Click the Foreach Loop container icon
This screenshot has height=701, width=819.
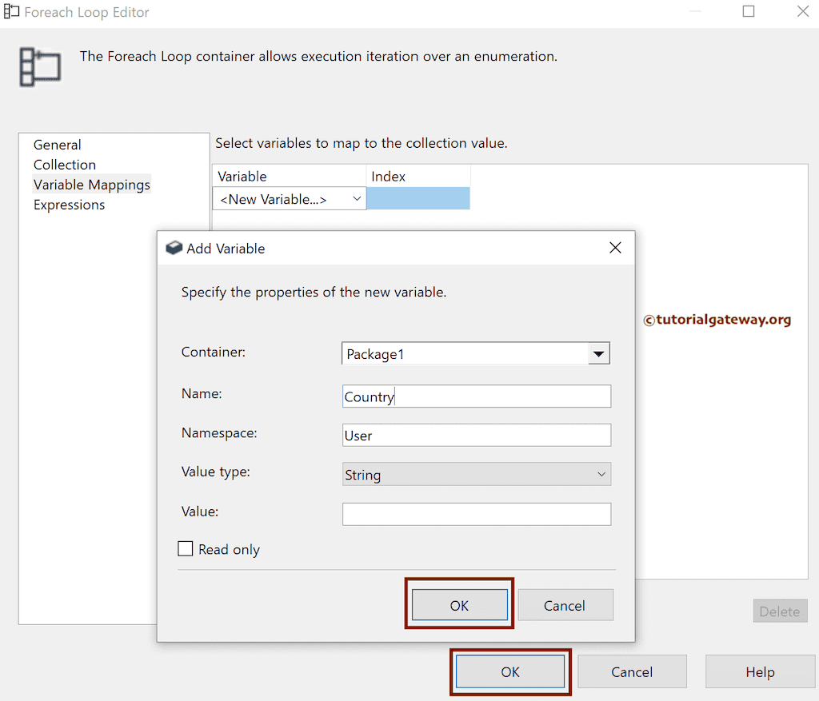point(38,67)
